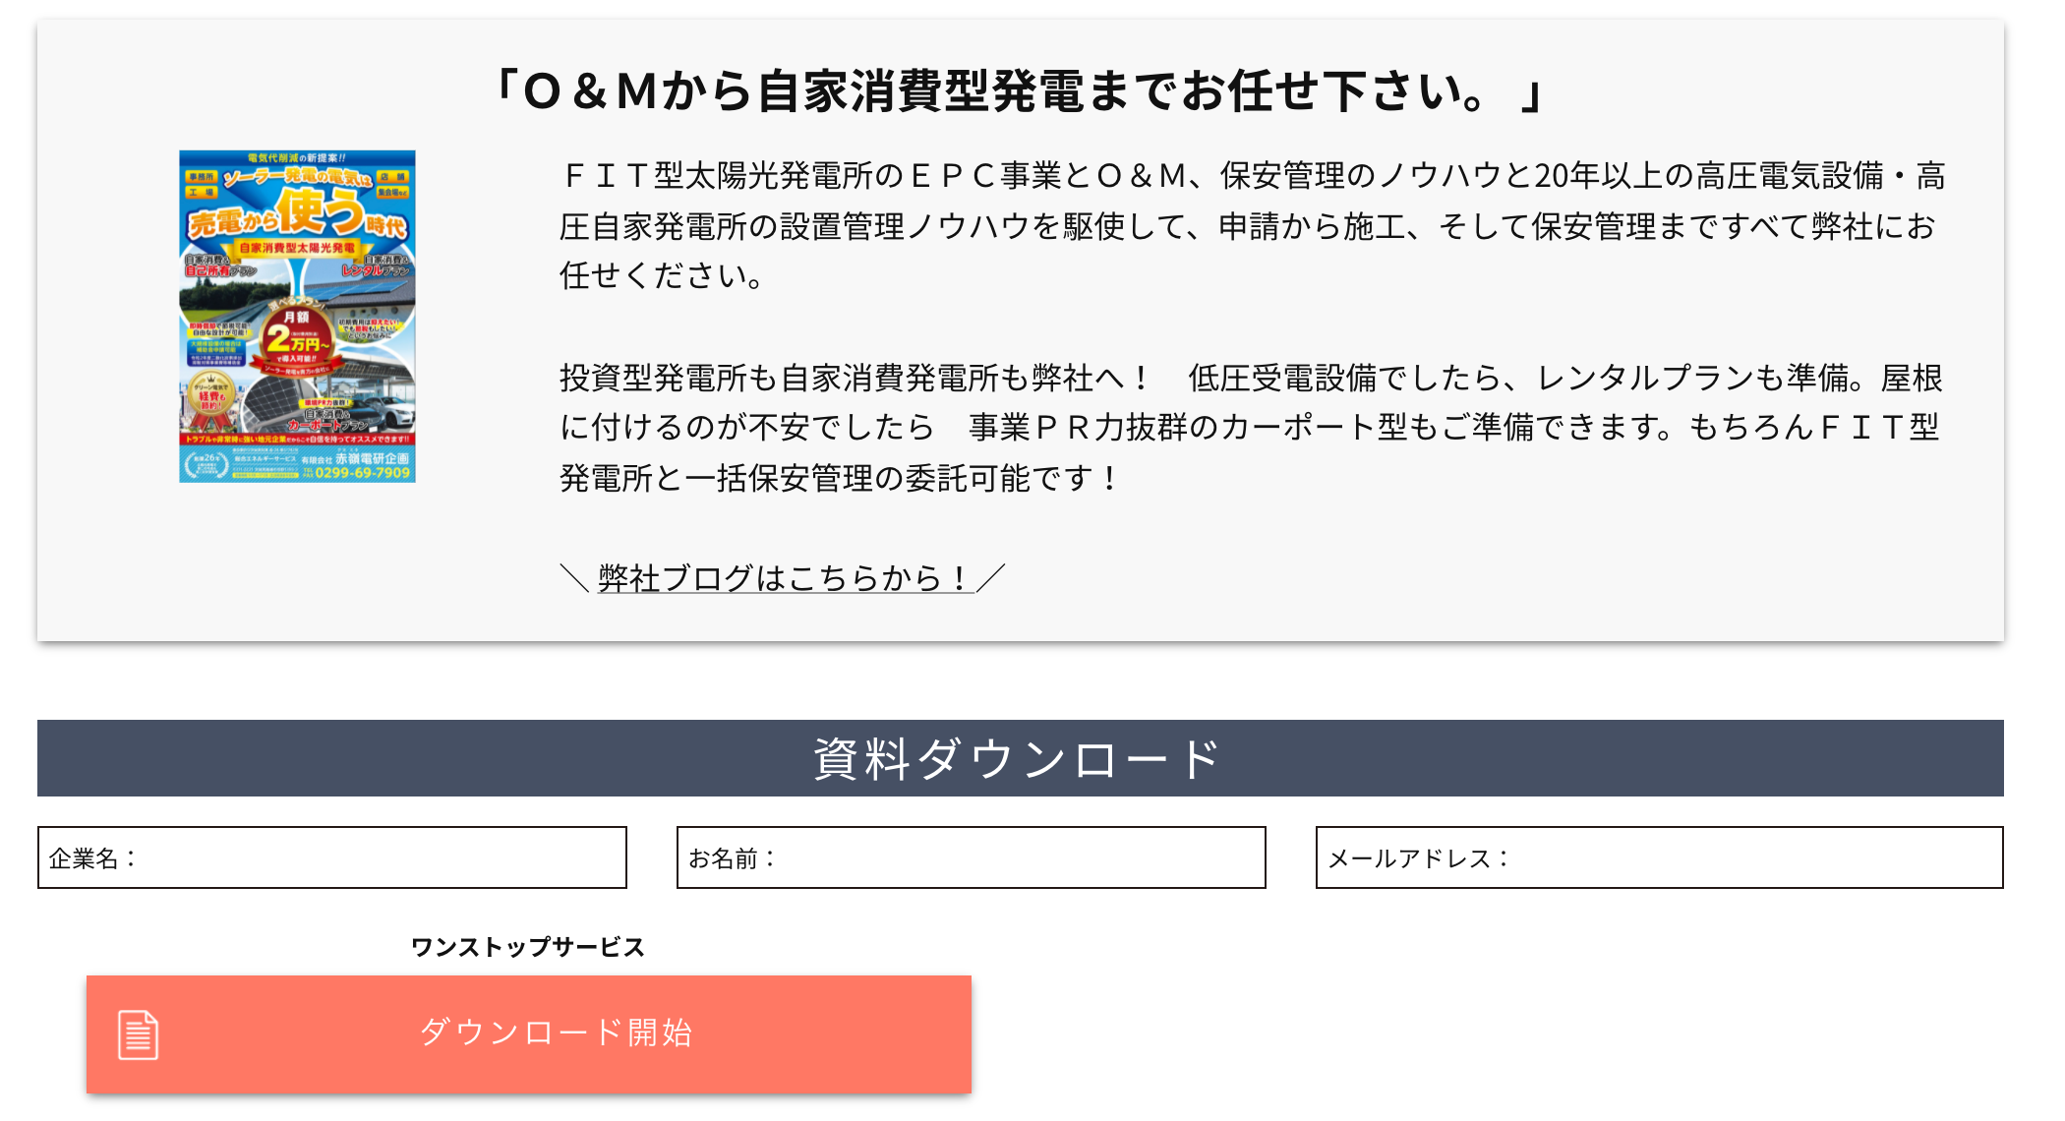Click the phone number 0299-69-7909 on flyer
The width and height of the screenshot is (2065, 1121).
pos(362,473)
